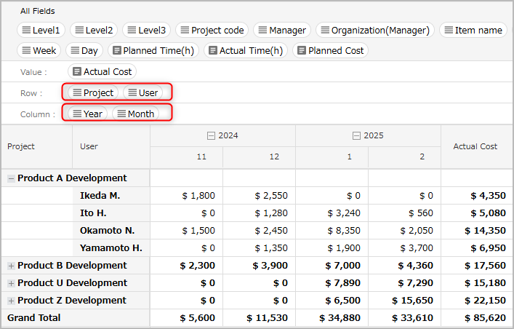Click the $ 3,700 cell for Yamamoto H.
514x329 pixels.
point(405,248)
